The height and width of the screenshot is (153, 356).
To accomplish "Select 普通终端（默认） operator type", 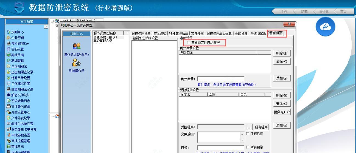I will [x=105, y=37].
